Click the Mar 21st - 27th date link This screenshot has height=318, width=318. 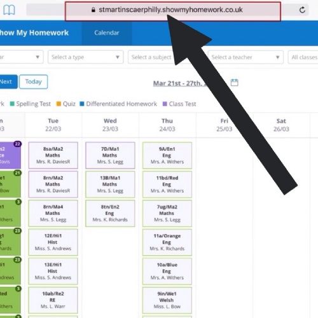[x=180, y=83]
